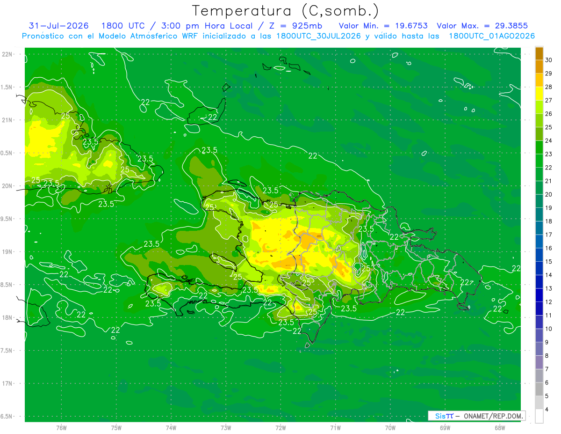Click the '76W' longitude axis label
The width and height of the screenshot is (561, 434).
[61, 428]
